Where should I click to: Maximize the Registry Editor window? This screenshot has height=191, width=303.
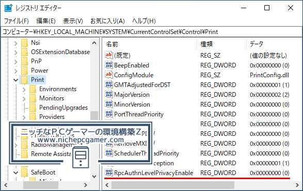click(x=267, y=8)
